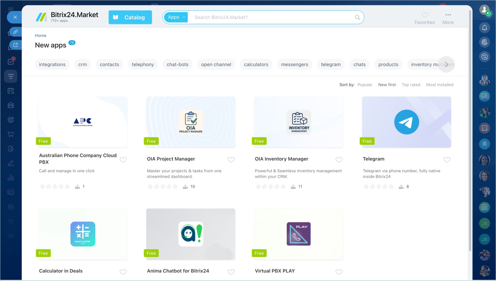Go to Home breadcrumb link
This screenshot has width=496, height=281.
(x=41, y=36)
